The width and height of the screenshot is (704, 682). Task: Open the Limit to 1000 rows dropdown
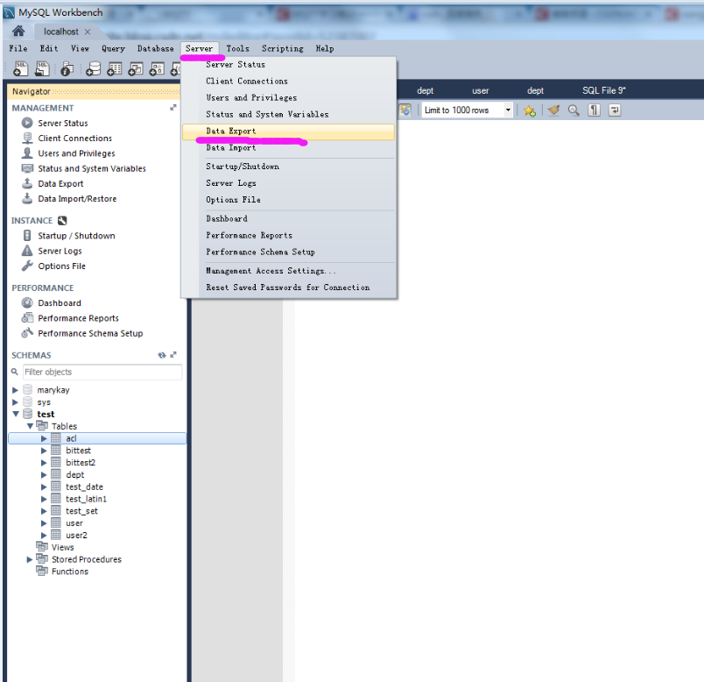tap(510, 110)
